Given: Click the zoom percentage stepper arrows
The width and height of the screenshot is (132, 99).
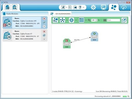Looking at the screenshot, I should point(96,20).
